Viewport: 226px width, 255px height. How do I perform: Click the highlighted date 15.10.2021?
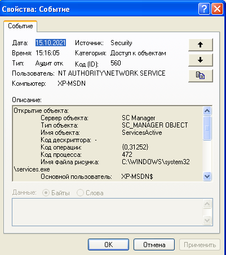pos(51,43)
